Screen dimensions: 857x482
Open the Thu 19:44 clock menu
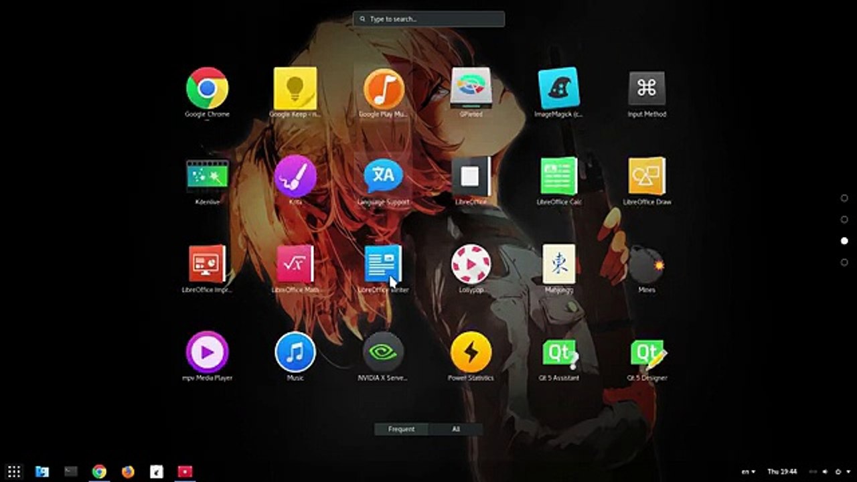782,472
